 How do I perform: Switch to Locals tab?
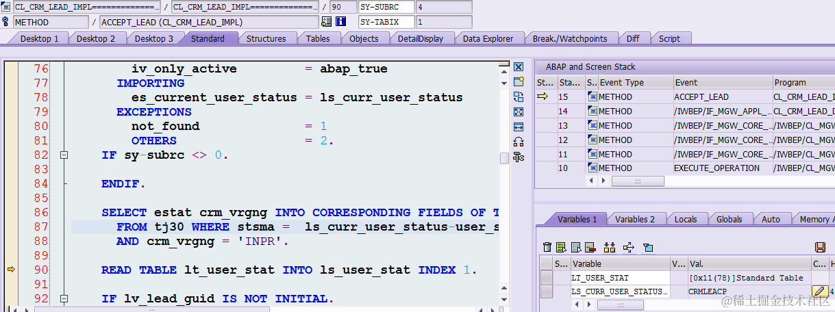tap(685, 219)
